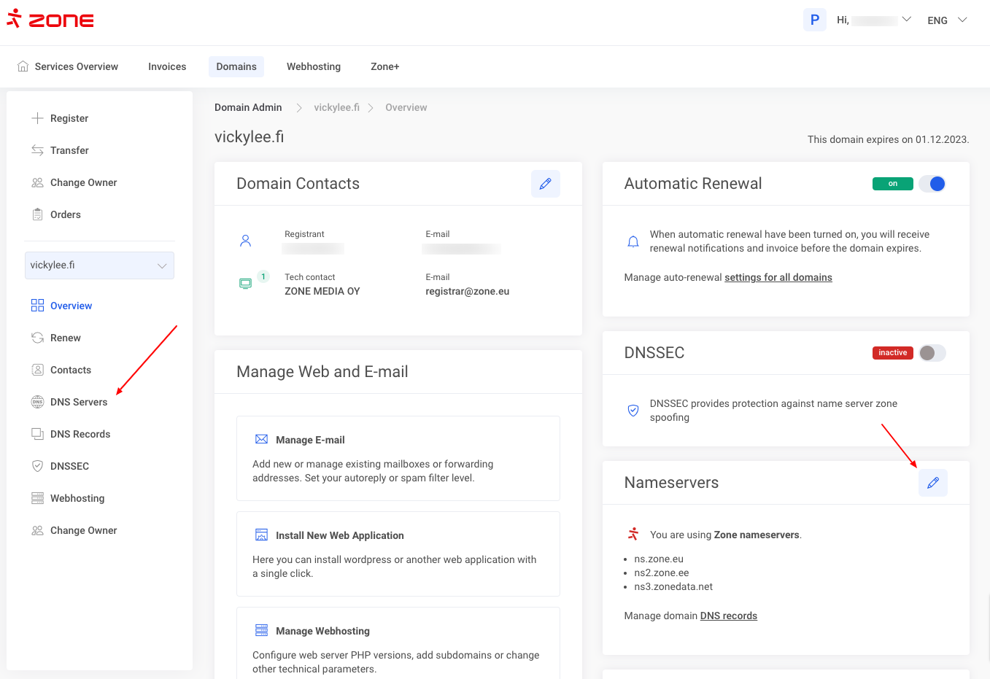The image size is (990, 679).
Task: Open the Manage E-mail card
Action: tap(398, 458)
